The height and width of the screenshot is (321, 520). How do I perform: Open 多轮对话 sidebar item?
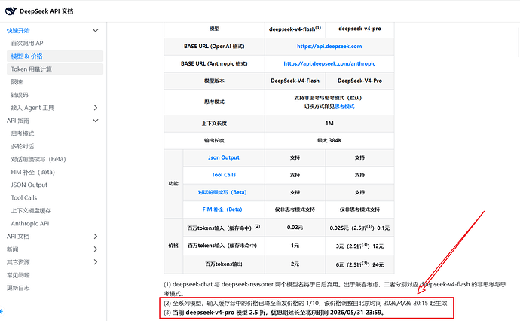(23, 146)
